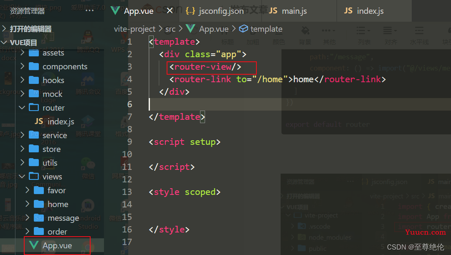Click the JS icon on main.js tab
451x255 pixels.
pyautogui.click(x=273, y=10)
